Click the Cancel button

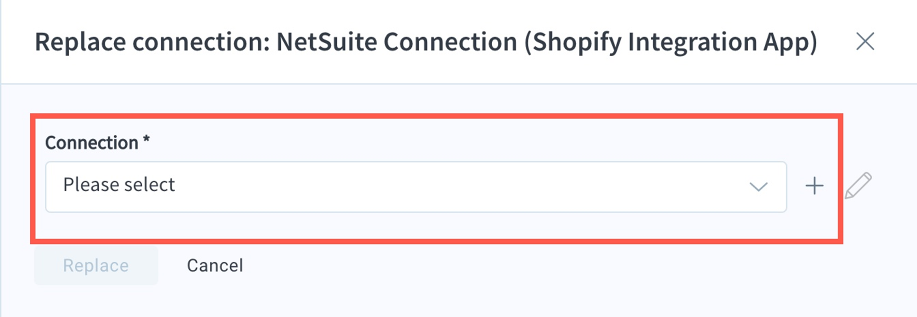[x=215, y=266]
